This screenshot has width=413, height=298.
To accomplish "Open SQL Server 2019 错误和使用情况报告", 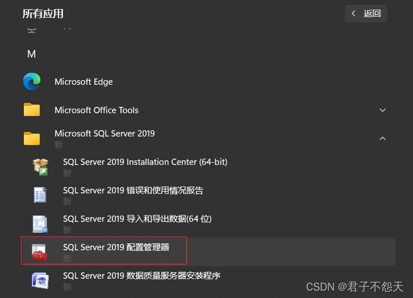I will (133, 191).
